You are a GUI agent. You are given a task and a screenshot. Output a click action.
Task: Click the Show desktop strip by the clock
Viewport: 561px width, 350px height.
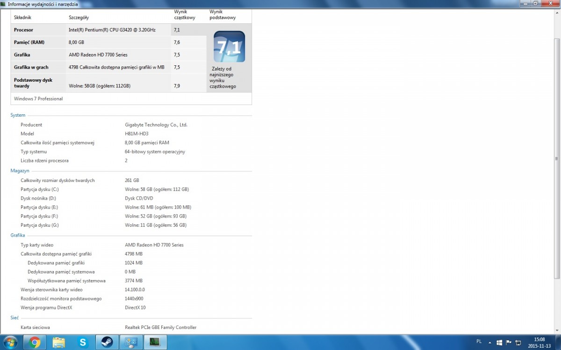[x=557, y=343]
